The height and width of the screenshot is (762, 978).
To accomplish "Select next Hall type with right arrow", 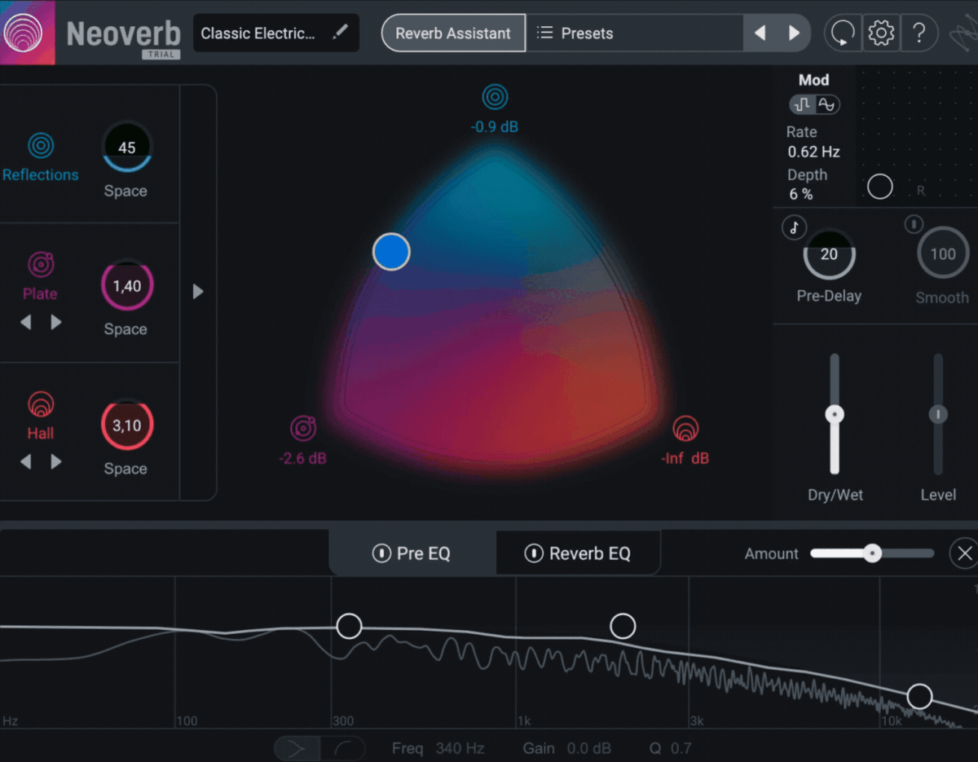I will [x=56, y=462].
